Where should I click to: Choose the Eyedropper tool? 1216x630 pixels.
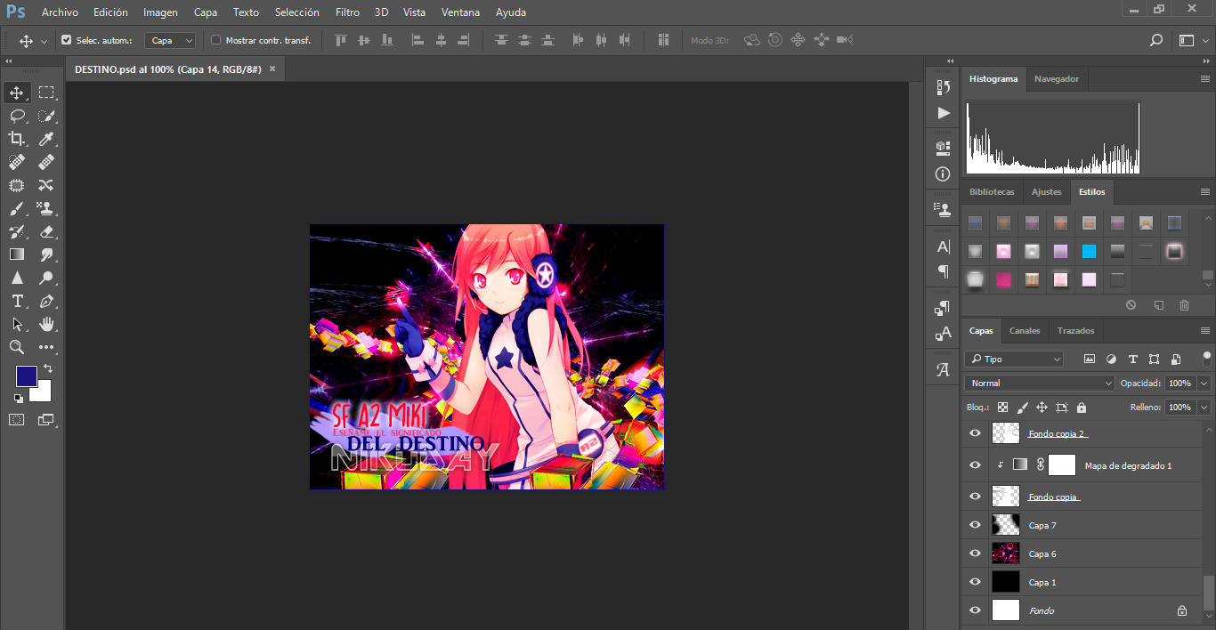[46, 139]
